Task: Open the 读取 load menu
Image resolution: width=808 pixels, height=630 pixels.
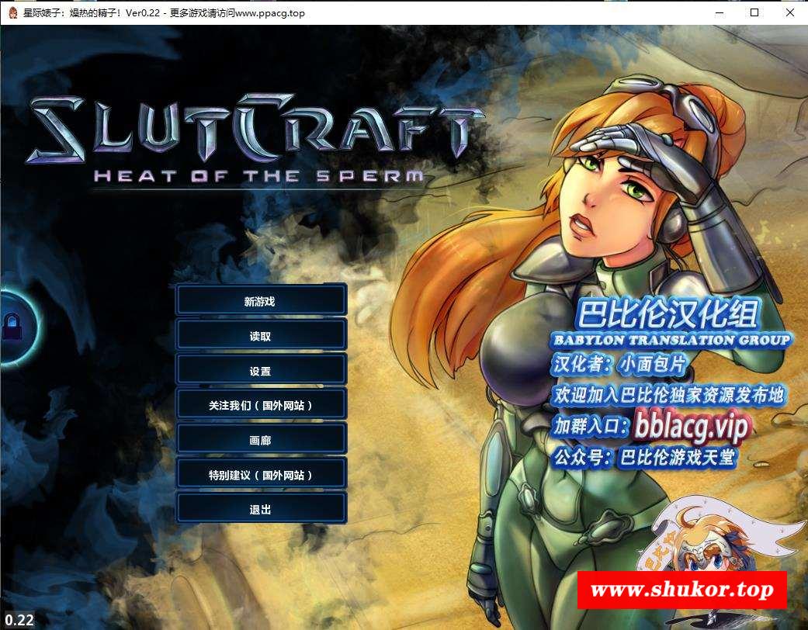Action: 261,335
